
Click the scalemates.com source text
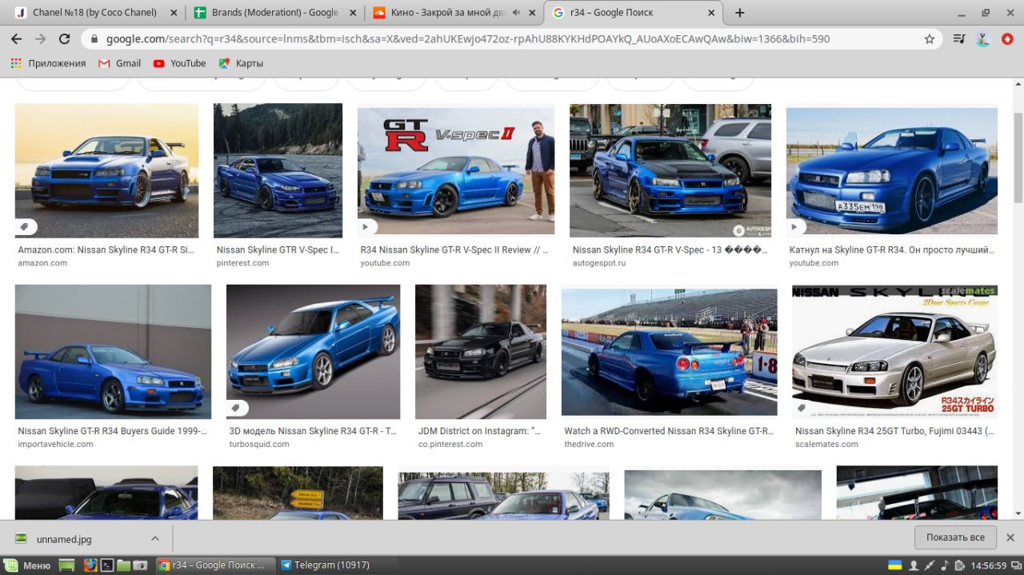coord(826,444)
